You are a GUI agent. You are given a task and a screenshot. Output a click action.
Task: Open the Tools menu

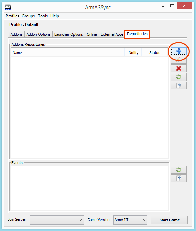[43, 16]
